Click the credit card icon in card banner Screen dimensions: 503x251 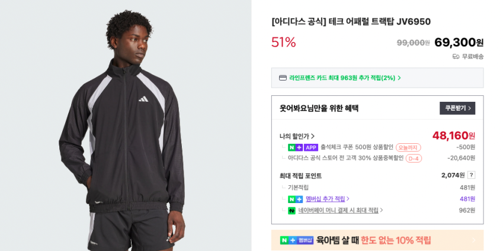283,78
